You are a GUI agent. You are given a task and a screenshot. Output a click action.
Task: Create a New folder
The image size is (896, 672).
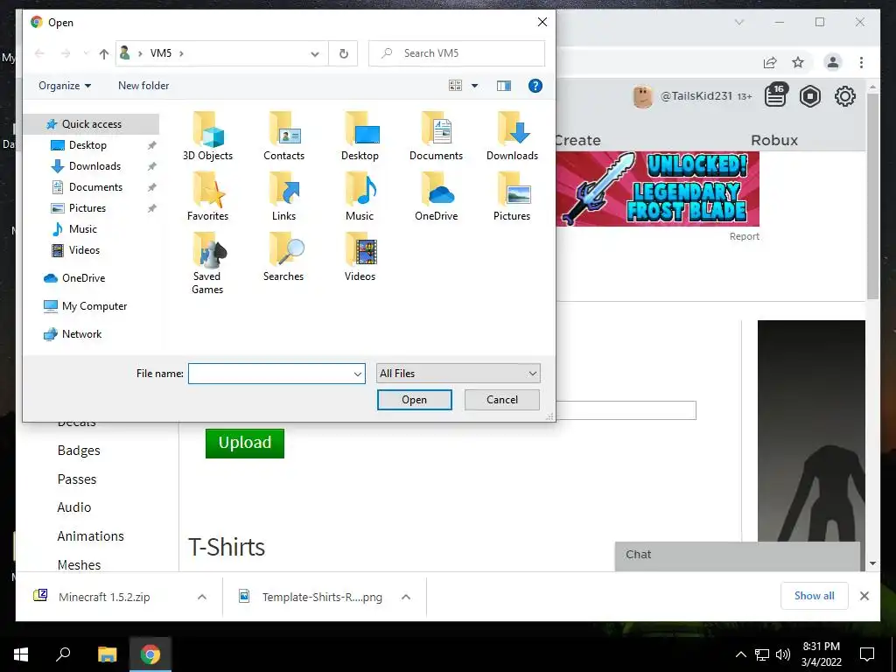(x=143, y=86)
